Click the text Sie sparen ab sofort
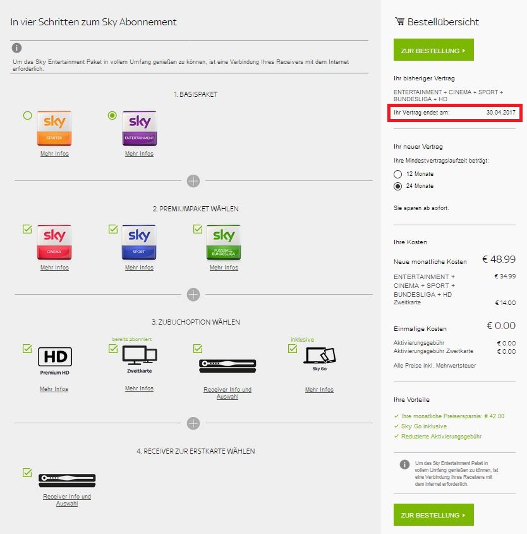Screen dimensions: 527x534 (421, 208)
